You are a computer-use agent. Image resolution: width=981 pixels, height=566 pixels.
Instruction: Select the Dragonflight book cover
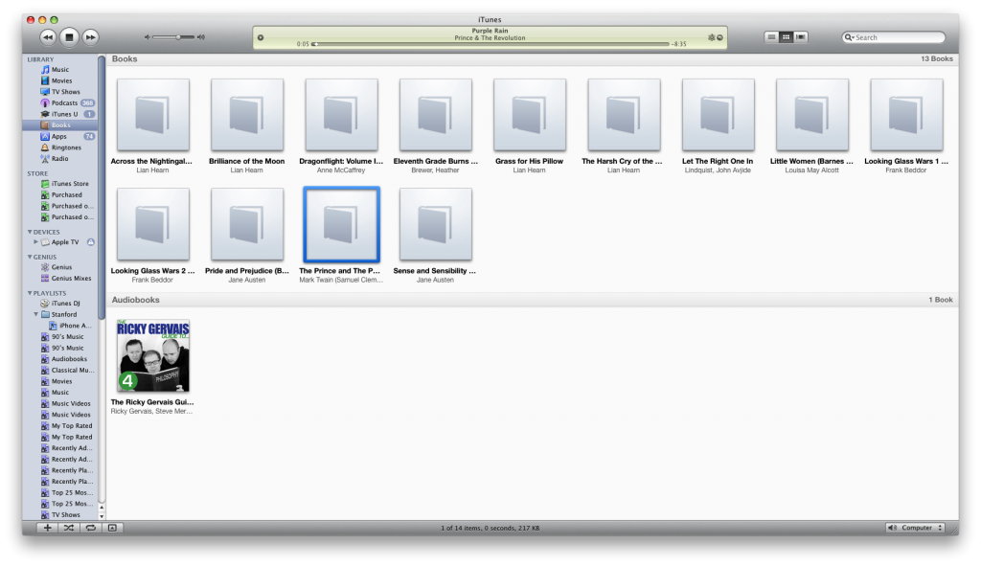pyautogui.click(x=342, y=115)
